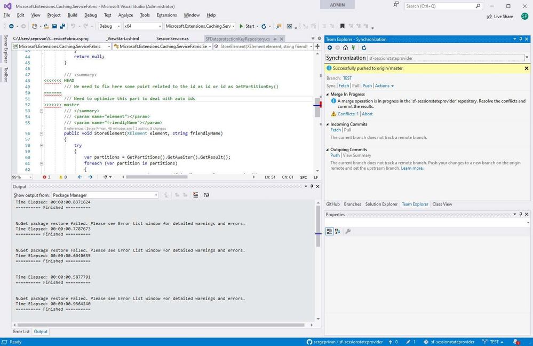This screenshot has width=533, height=346.
Task: Collapse the Outgoing Commits section
Action: (x=328, y=150)
